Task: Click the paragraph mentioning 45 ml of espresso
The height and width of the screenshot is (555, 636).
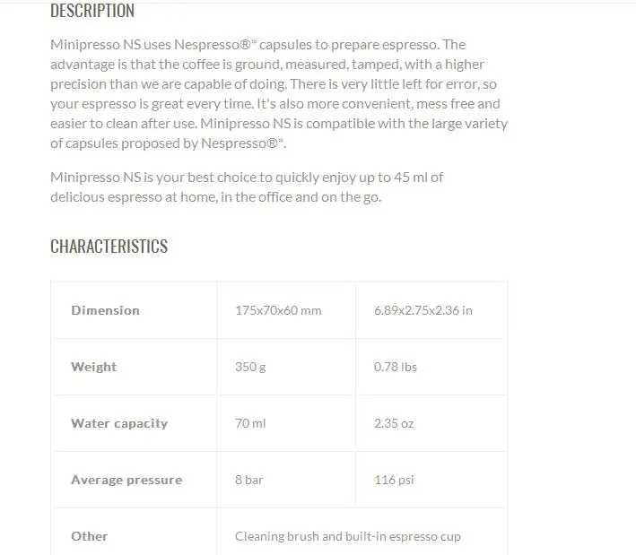Action: tap(247, 187)
